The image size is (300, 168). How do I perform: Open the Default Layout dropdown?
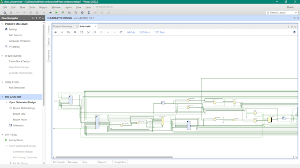coord(281,13)
